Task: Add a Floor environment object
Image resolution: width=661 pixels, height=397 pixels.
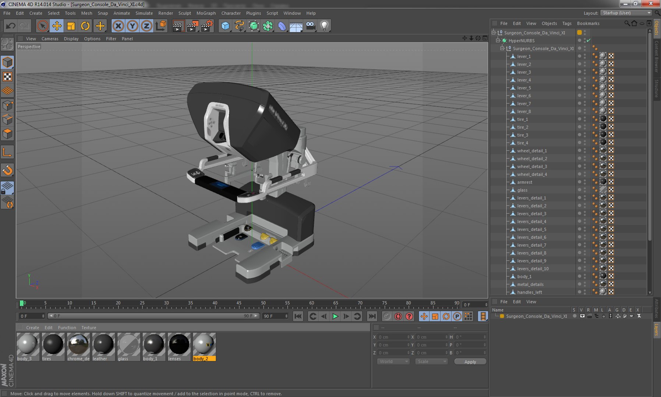Action: click(x=296, y=26)
